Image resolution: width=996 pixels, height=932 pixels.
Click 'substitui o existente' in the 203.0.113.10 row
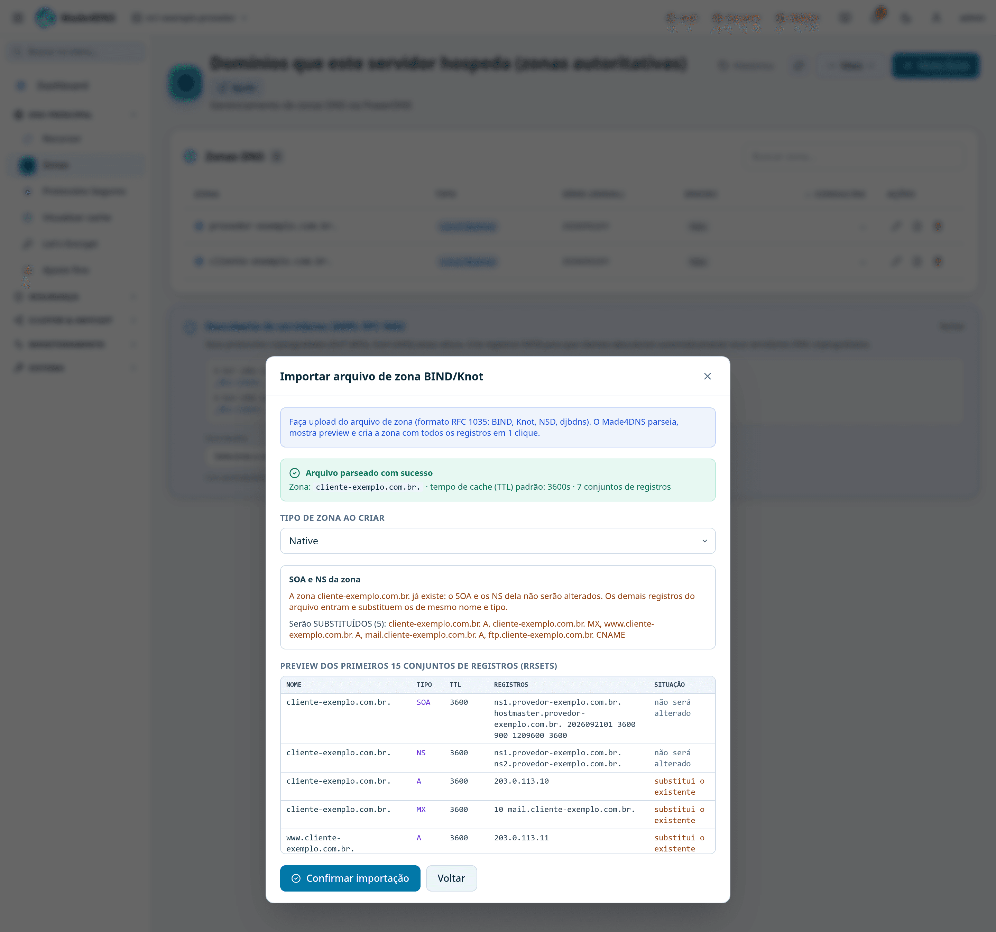tap(679, 787)
